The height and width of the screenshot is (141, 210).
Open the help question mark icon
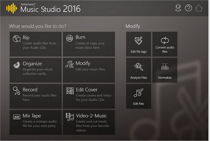(x=188, y=8)
